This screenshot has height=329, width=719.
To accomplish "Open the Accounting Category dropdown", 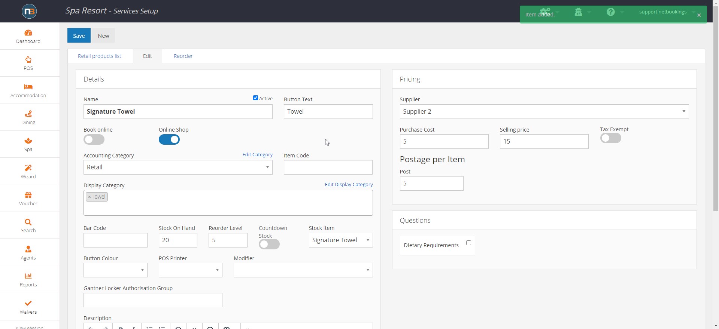I will (178, 167).
